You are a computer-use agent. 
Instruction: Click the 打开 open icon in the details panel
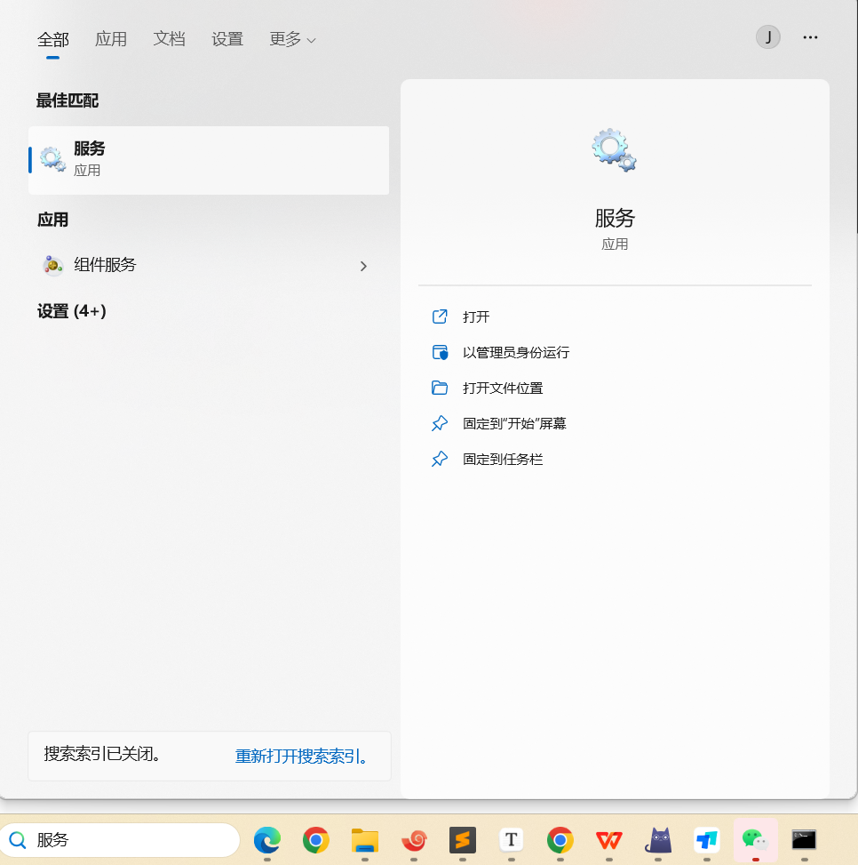pos(440,316)
